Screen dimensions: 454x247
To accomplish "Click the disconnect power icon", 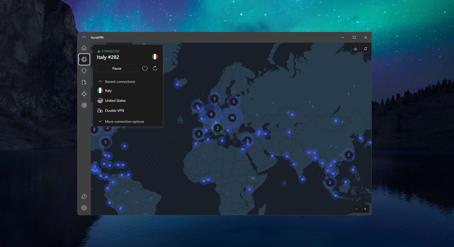I will (x=145, y=68).
